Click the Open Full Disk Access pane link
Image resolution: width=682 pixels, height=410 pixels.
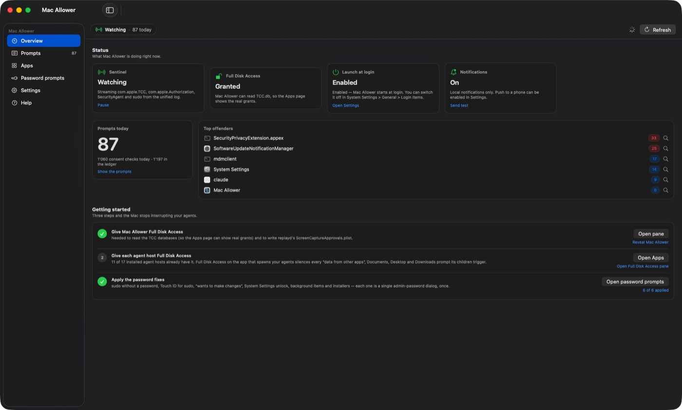[x=643, y=266]
